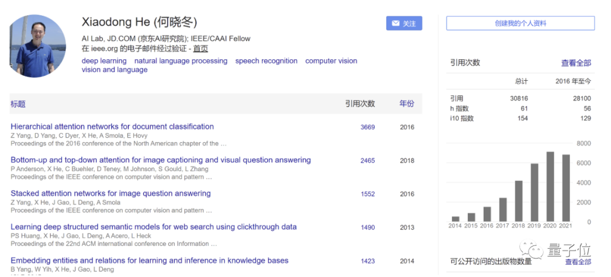Open Xiaodong He's profile photo
Viewport: 611px width, 277px height.
[x=38, y=47]
